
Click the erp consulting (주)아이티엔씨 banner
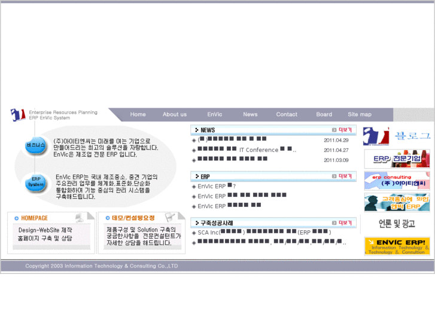[397, 181]
